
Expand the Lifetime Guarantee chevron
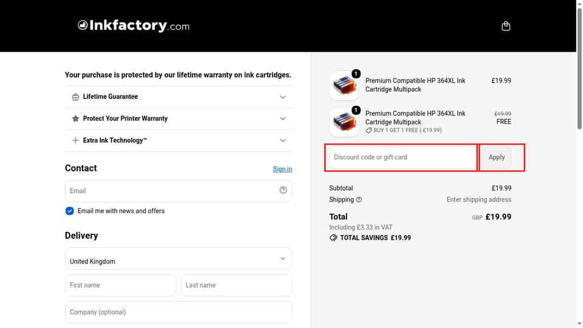coord(282,97)
